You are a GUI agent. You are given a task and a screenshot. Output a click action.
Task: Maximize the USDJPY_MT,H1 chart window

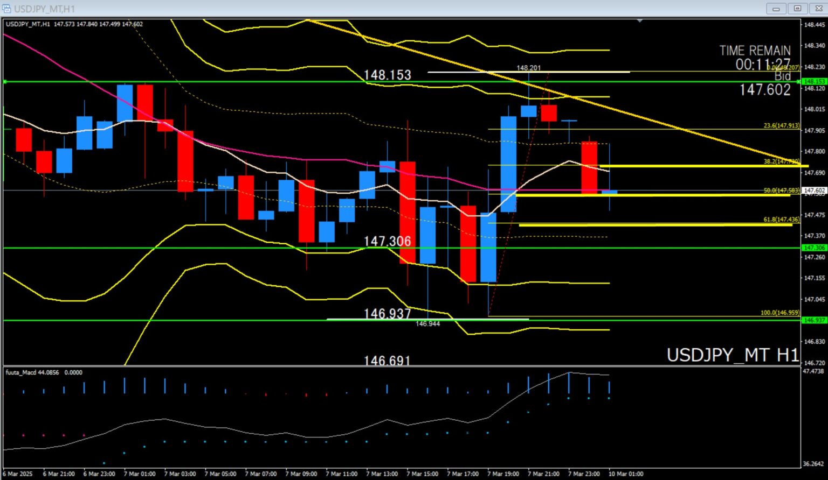tap(797, 9)
